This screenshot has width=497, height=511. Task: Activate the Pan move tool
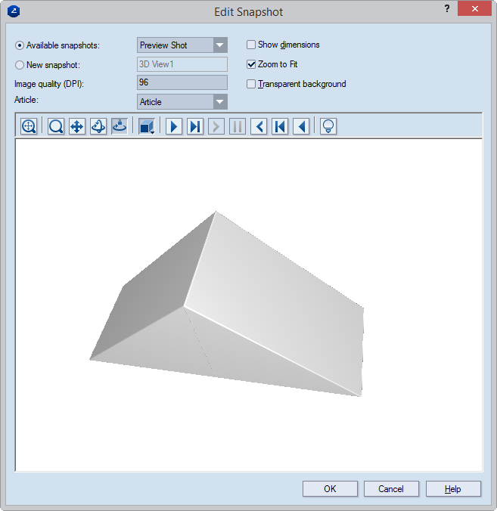point(76,126)
